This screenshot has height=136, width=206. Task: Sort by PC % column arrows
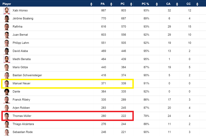coord(157,4)
